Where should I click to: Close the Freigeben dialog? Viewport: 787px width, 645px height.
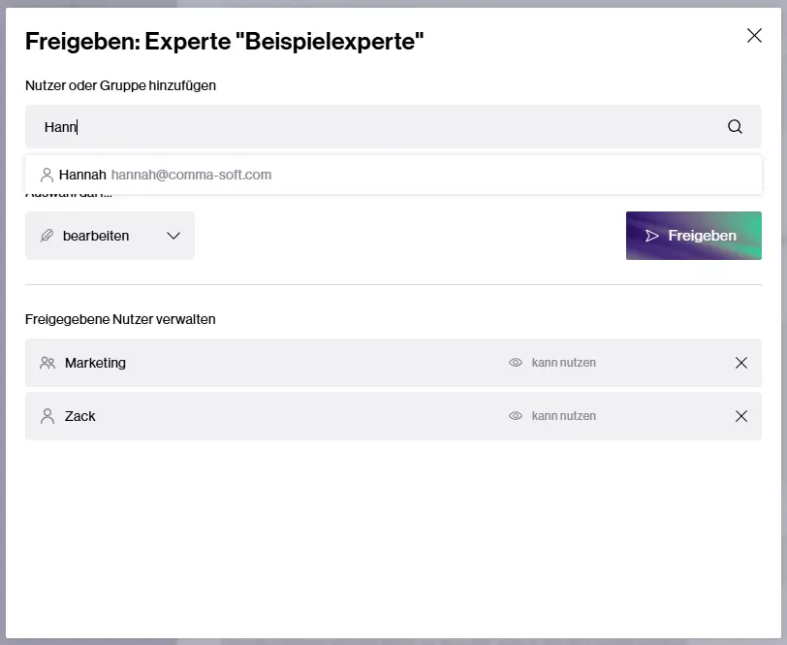pos(754,36)
